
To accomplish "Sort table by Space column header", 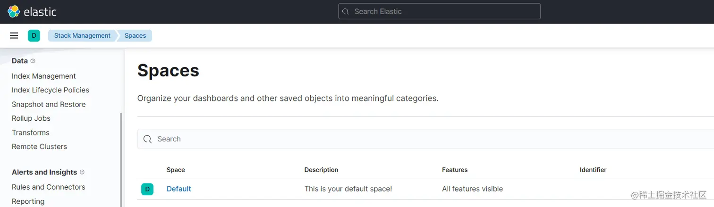I will coord(176,170).
